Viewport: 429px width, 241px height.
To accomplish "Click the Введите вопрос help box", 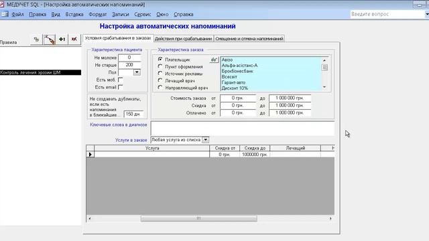I will (x=387, y=14).
